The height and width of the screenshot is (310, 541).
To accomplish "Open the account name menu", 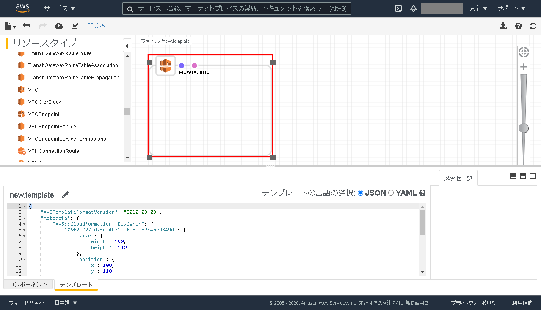I will coord(442,8).
